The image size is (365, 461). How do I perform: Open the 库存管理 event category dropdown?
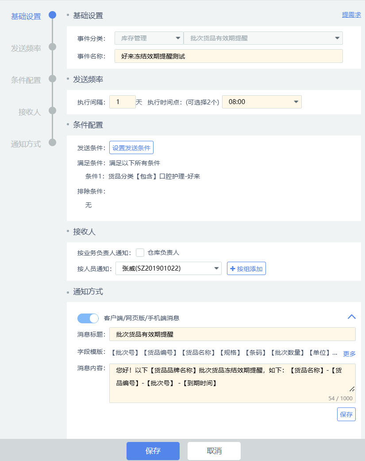pyautogui.click(x=149, y=38)
